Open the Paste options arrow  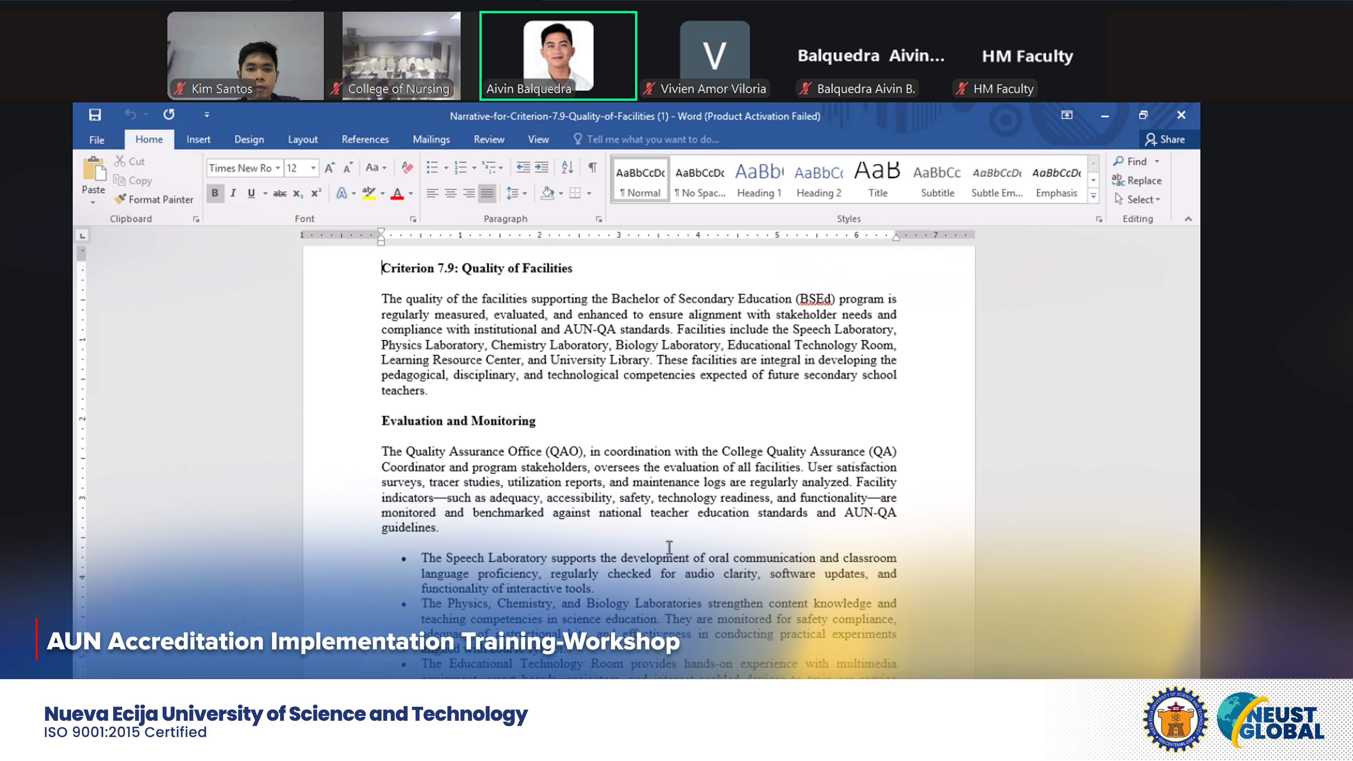(x=93, y=202)
